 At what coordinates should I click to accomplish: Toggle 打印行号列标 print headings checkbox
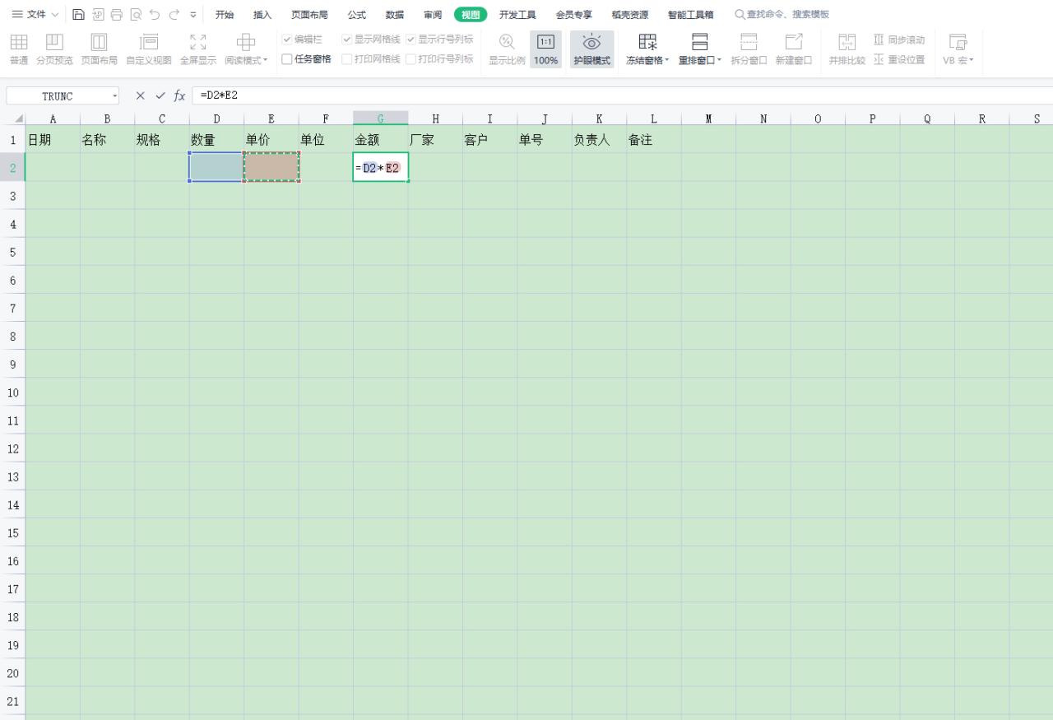411,59
